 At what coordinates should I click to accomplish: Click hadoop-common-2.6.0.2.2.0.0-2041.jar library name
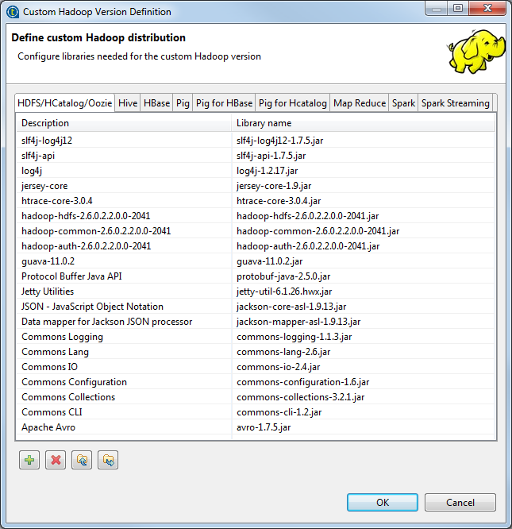coord(318,231)
